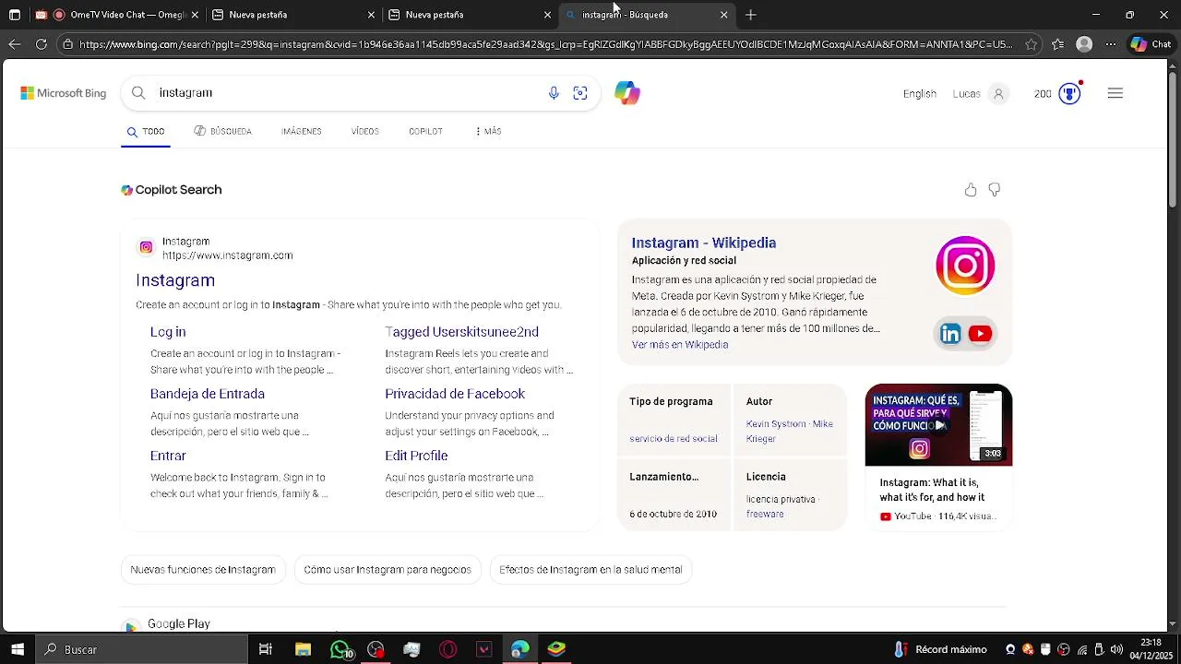Open Lucas account profile
This screenshot has height=664, width=1181.
[980, 93]
